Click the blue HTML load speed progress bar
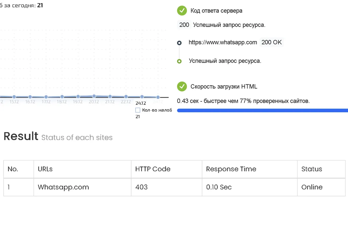Screen dimensions: 348x240 [263, 111]
